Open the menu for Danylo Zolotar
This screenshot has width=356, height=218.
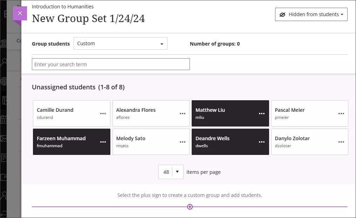click(x=341, y=142)
